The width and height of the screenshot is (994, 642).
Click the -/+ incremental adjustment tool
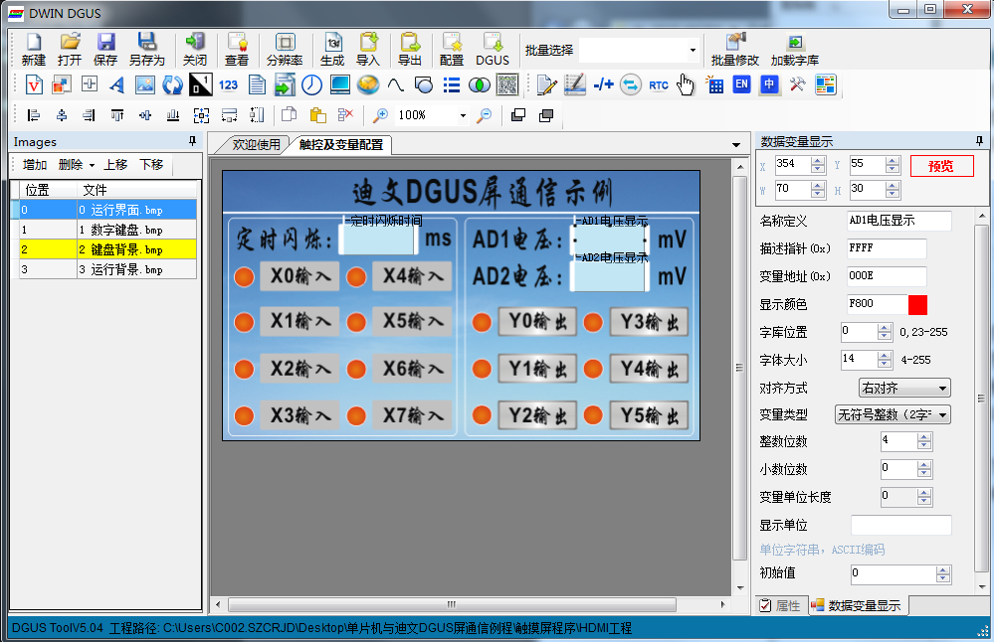(603, 84)
